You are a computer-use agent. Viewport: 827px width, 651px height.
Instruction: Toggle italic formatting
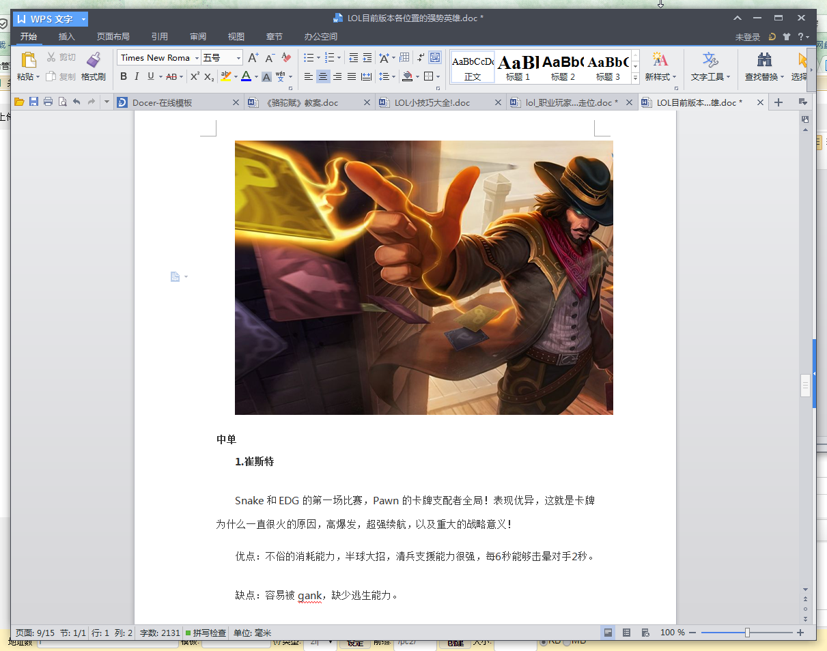[x=137, y=76]
